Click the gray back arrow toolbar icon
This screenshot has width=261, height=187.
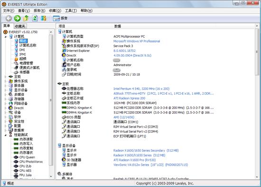[x=9, y=18]
